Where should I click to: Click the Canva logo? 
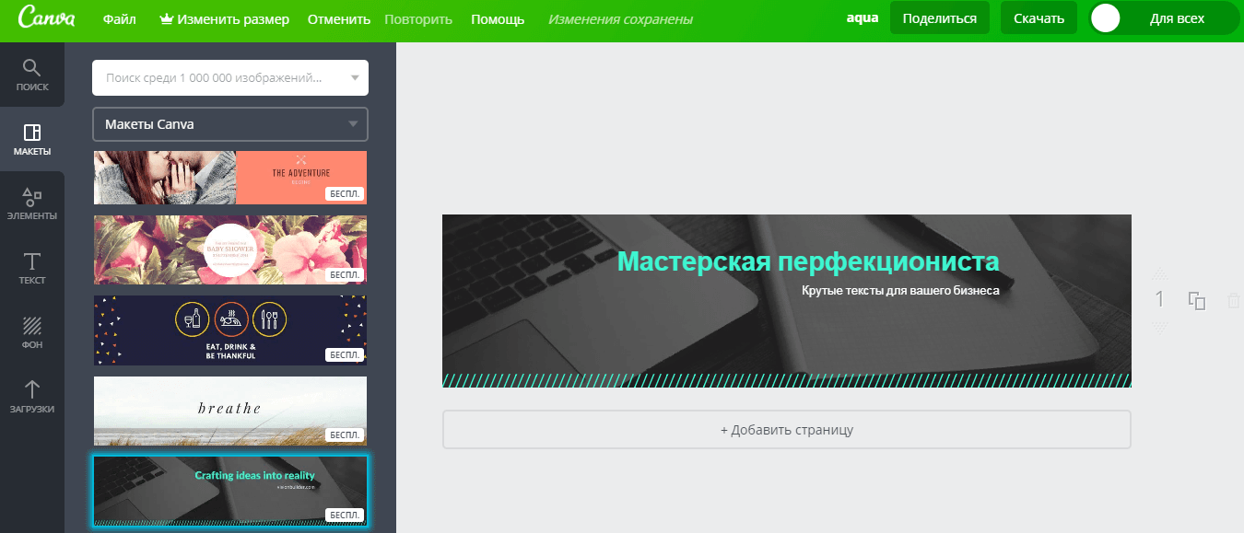[46, 19]
